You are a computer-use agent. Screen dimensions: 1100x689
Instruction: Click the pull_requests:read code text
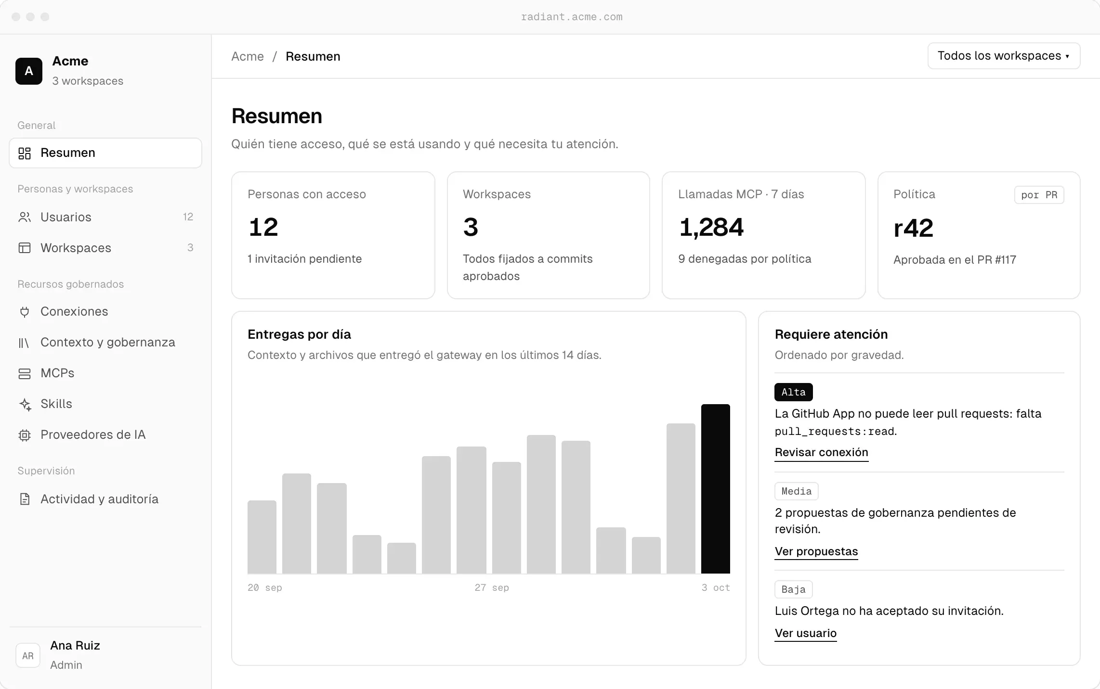[835, 432]
